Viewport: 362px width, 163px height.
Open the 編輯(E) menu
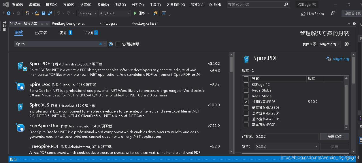[x=34, y=5]
